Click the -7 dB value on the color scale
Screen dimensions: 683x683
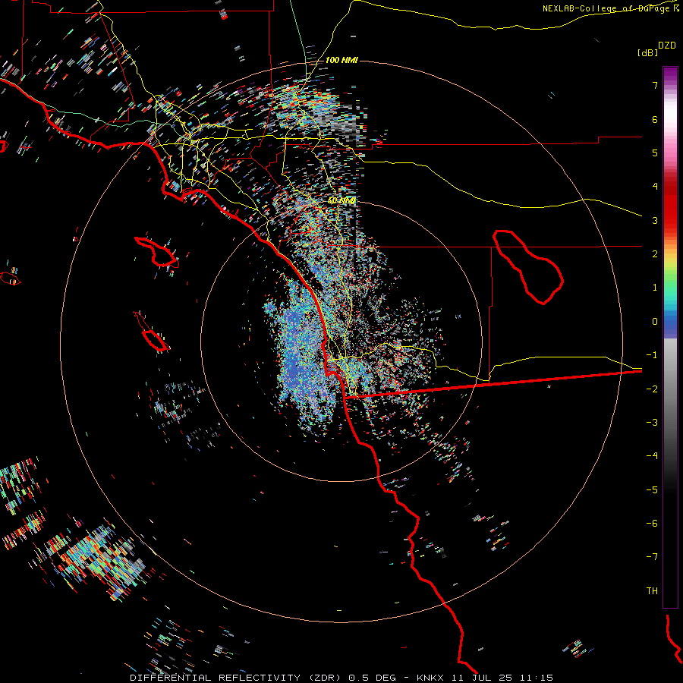pyautogui.click(x=652, y=557)
